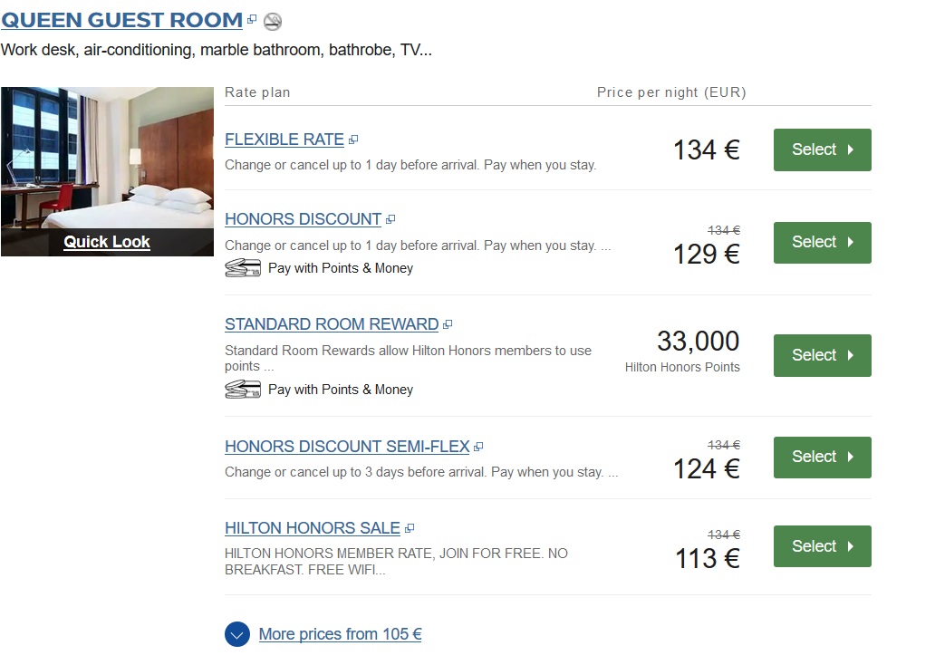
Task: Click the popup icon beside Flexible Rate
Action: click(353, 140)
